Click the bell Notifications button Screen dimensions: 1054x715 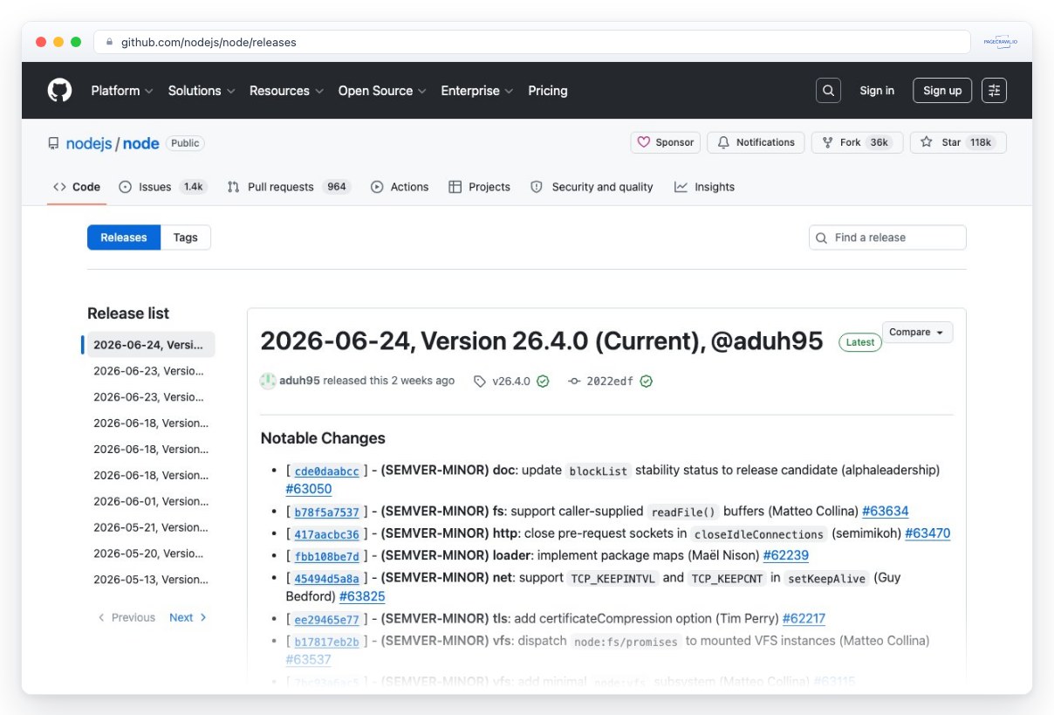756,142
